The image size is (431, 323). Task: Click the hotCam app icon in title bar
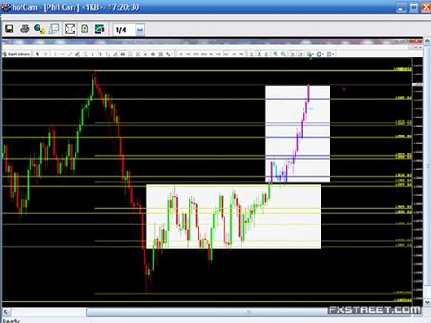[6, 7]
